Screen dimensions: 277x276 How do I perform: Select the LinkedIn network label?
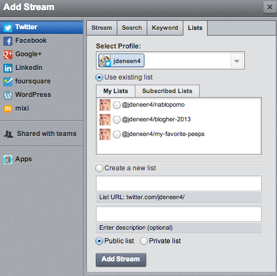click(29, 68)
